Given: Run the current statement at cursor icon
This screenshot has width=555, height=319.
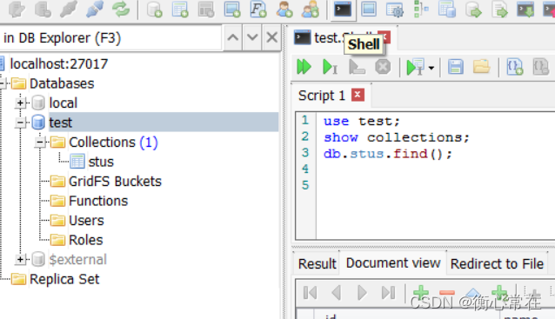Looking at the screenshot, I should (x=330, y=67).
